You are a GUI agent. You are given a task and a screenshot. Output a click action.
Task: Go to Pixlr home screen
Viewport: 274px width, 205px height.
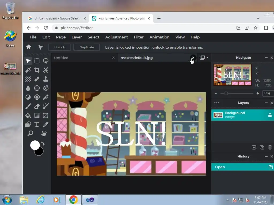[x=29, y=47]
